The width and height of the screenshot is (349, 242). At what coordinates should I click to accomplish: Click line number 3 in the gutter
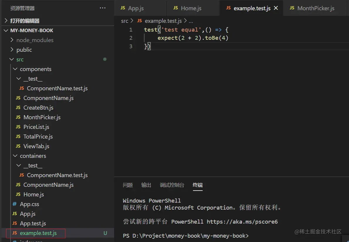point(131,46)
